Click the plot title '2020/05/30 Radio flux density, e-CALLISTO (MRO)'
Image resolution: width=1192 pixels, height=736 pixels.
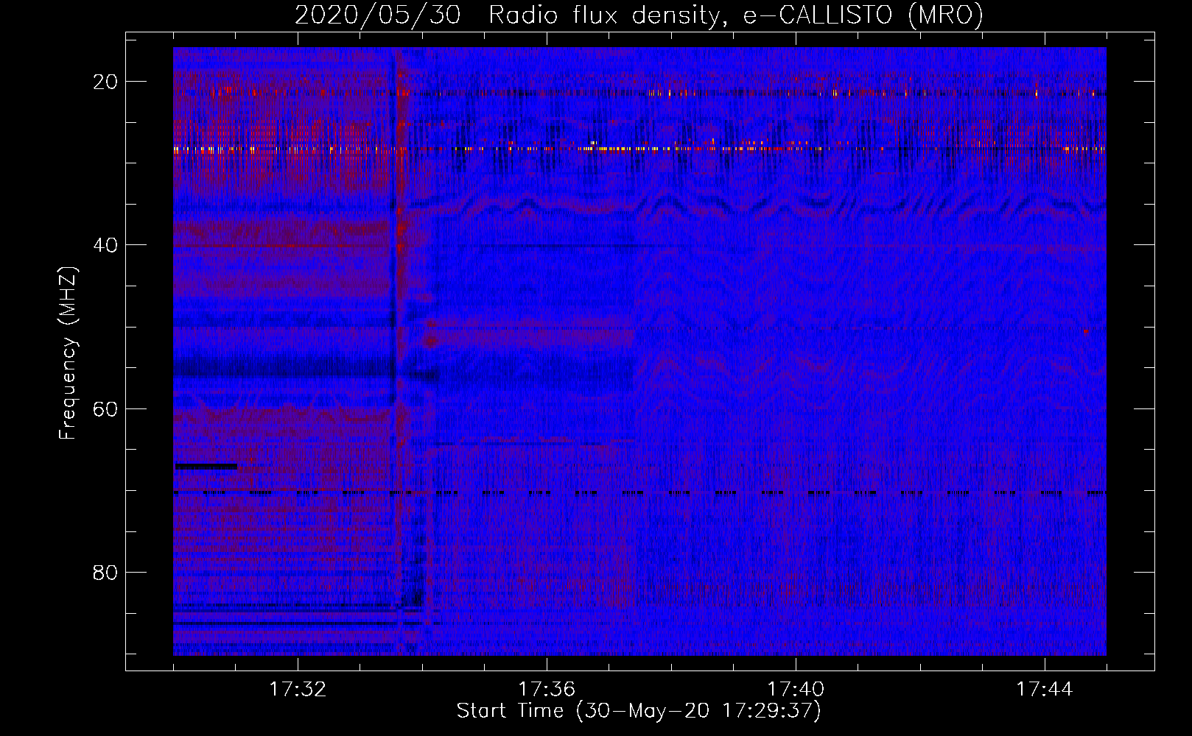(639, 15)
